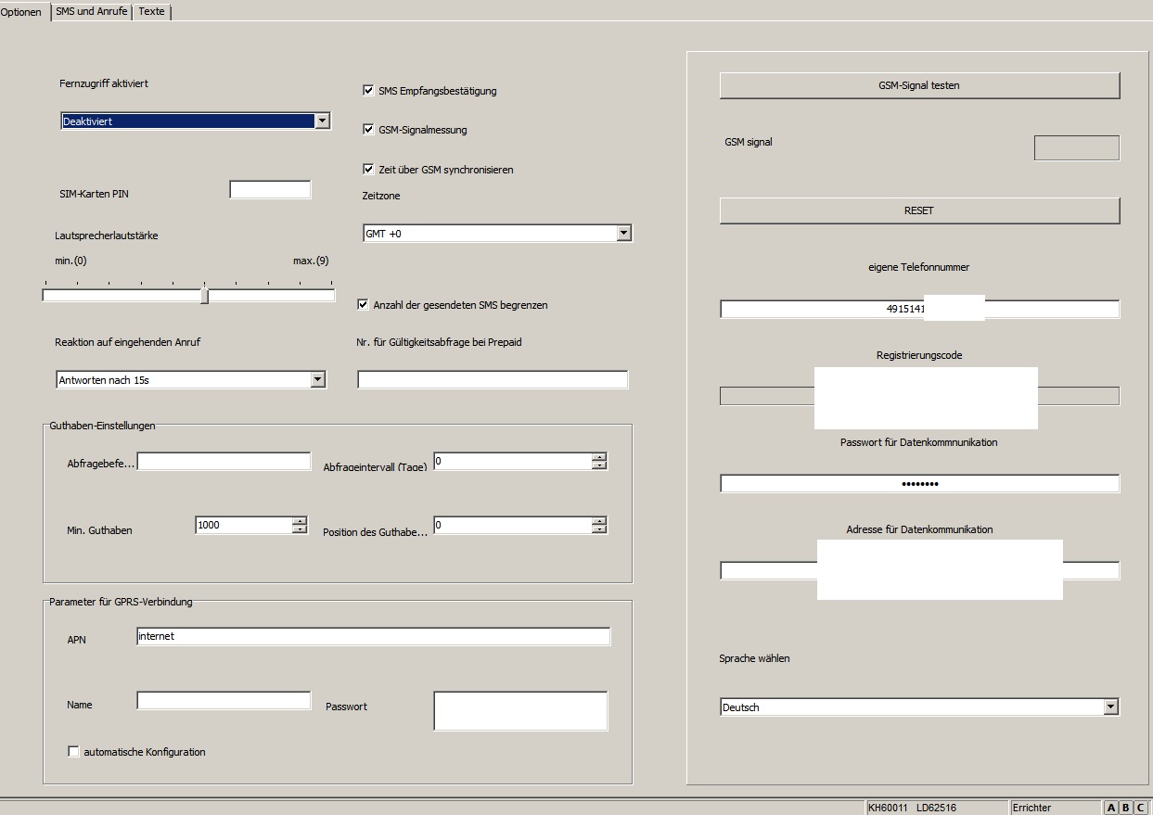The width and height of the screenshot is (1153, 815).
Task: Increase Abfrageintervall (Tage) spinner value
Action: coord(599,457)
